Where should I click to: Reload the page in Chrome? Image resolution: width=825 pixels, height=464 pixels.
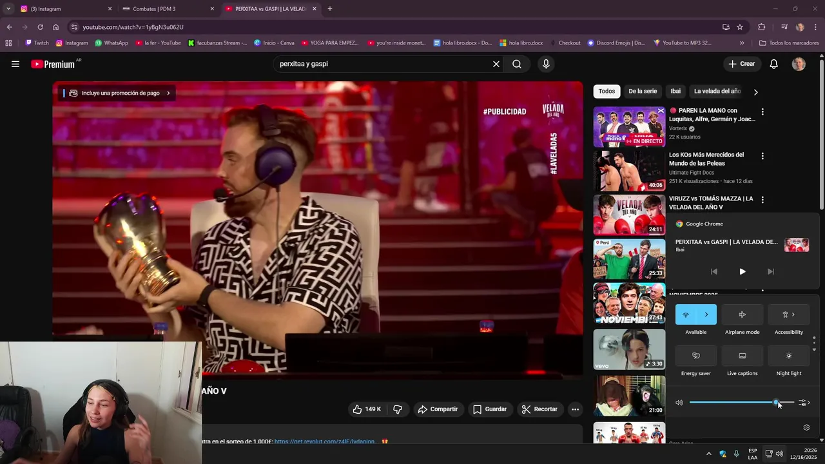[x=40, y=27]
